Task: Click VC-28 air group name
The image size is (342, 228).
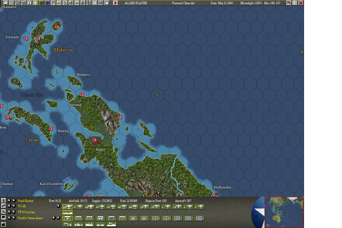Action: click(x=22, y=206)
